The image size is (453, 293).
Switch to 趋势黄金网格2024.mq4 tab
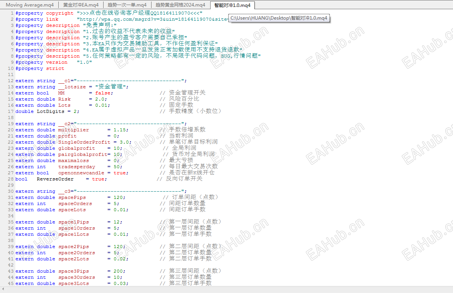coord(180,5)
